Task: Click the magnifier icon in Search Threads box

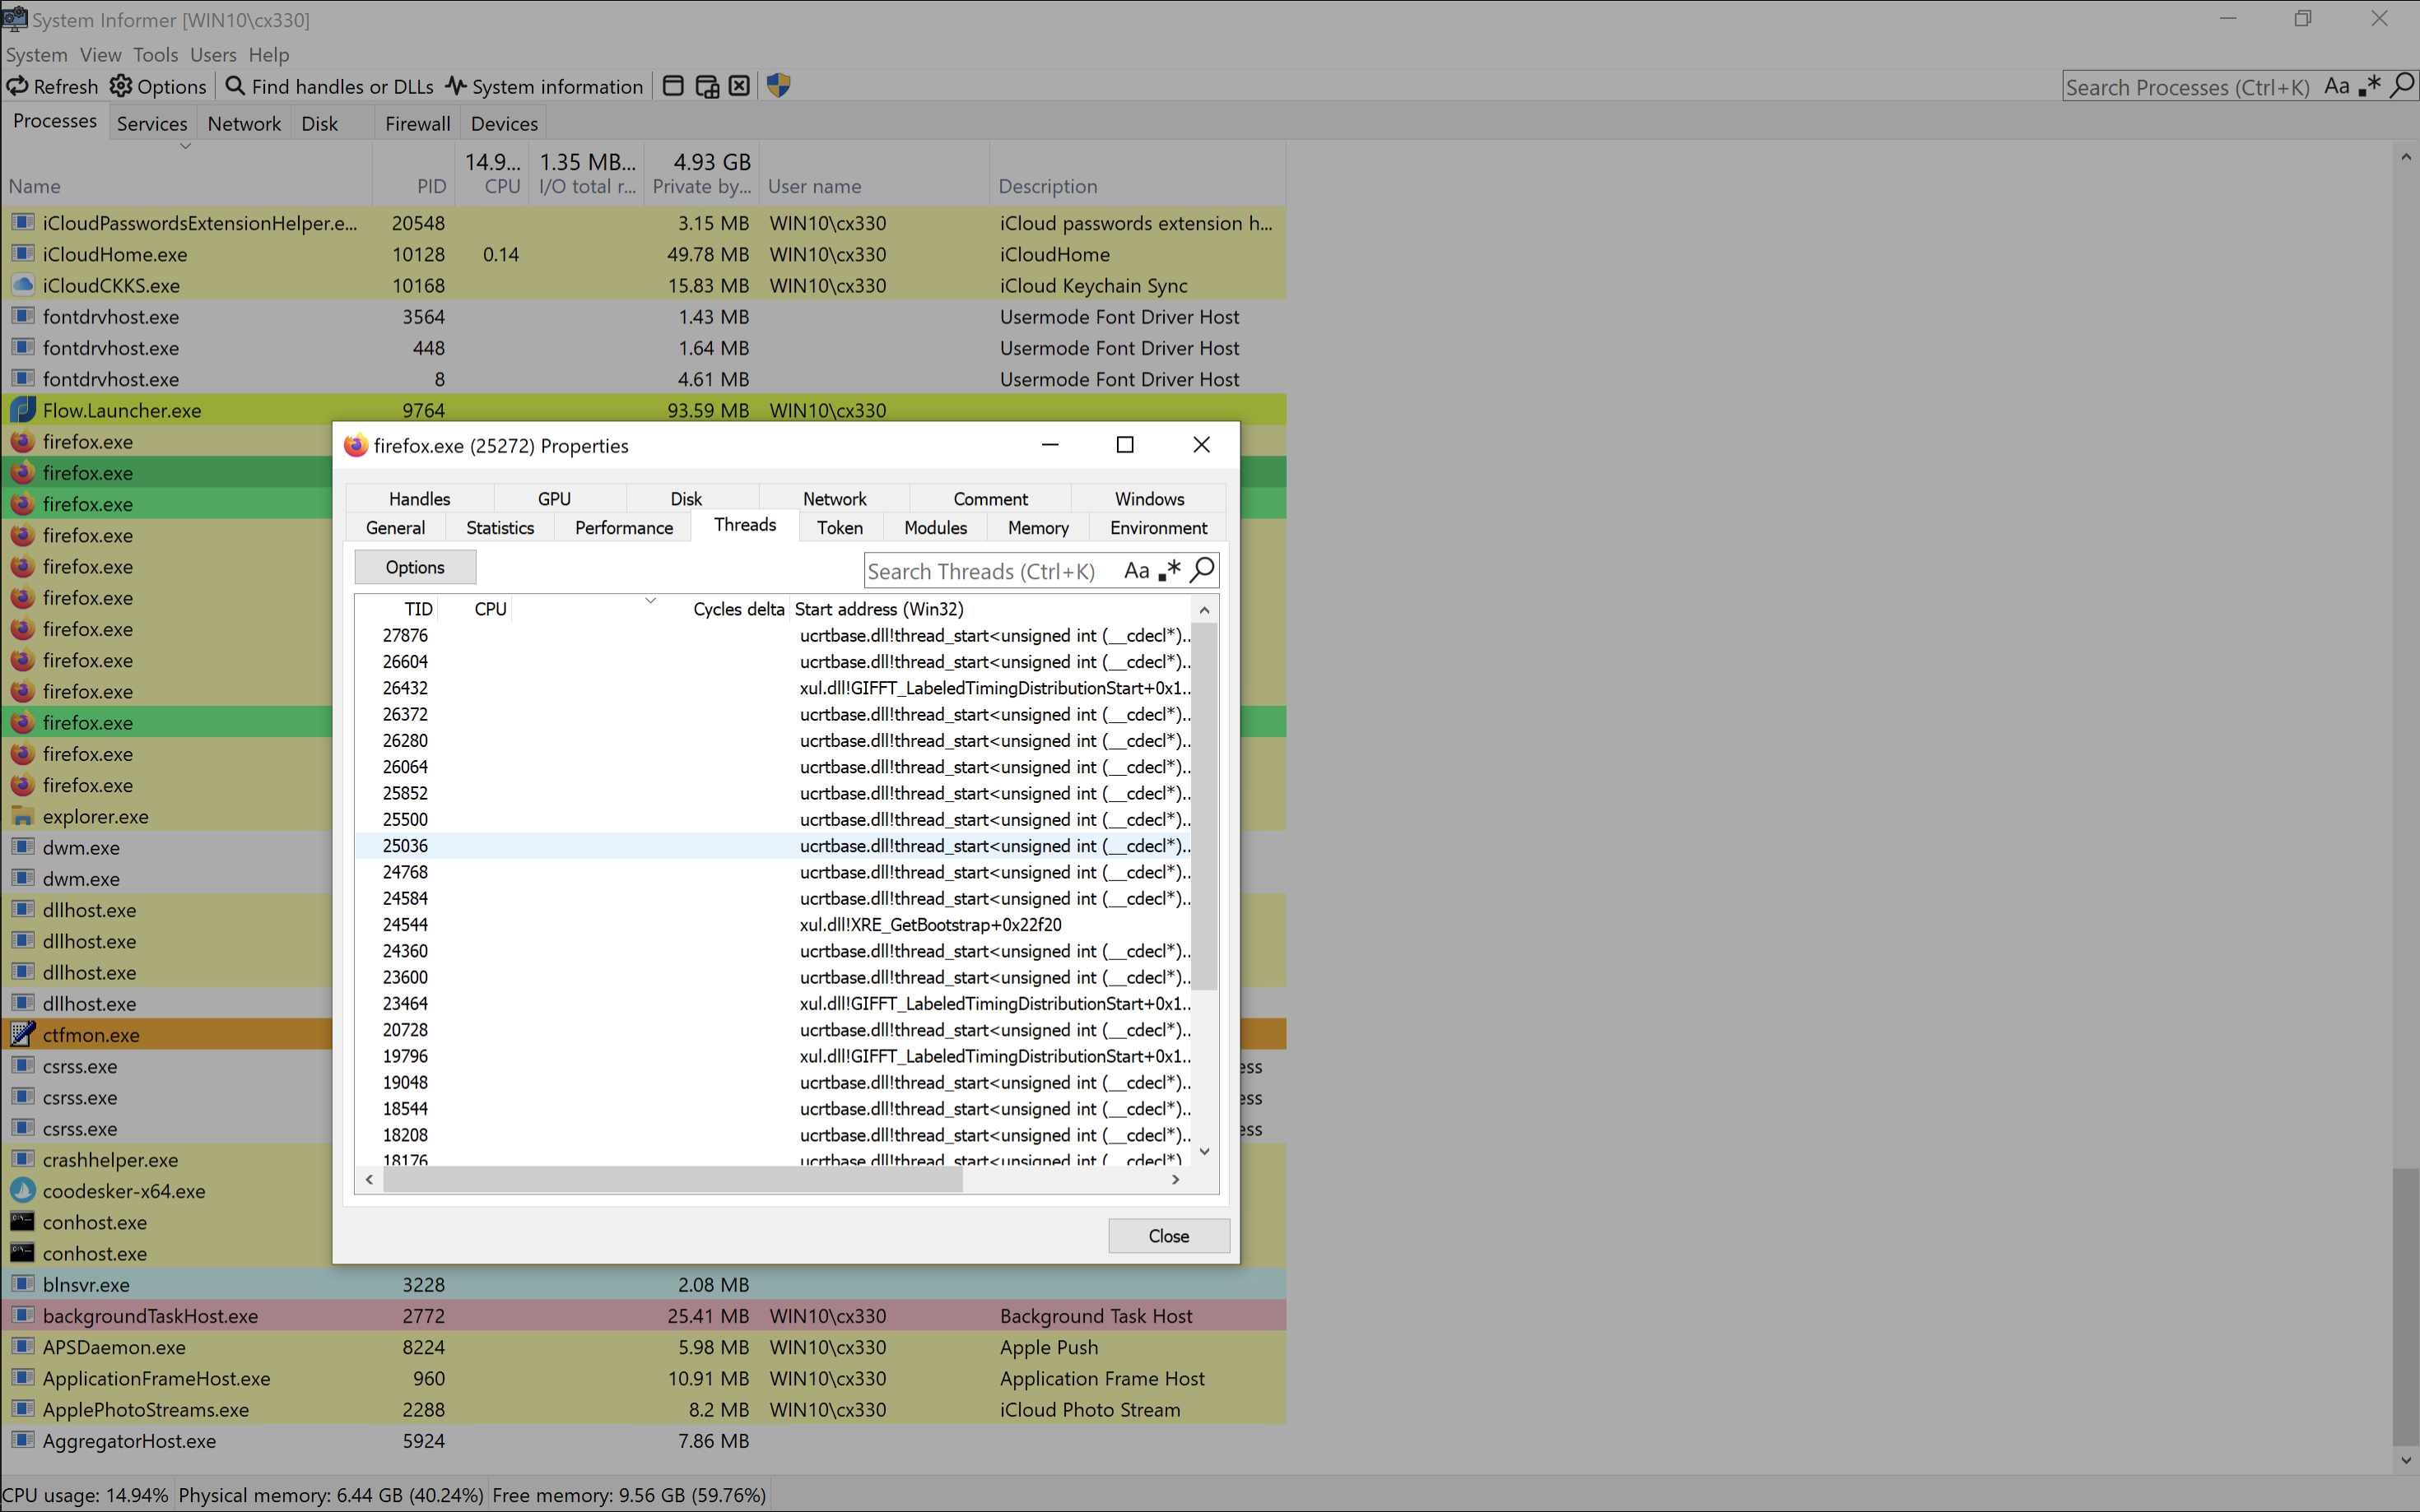Action: point(1203,570)
